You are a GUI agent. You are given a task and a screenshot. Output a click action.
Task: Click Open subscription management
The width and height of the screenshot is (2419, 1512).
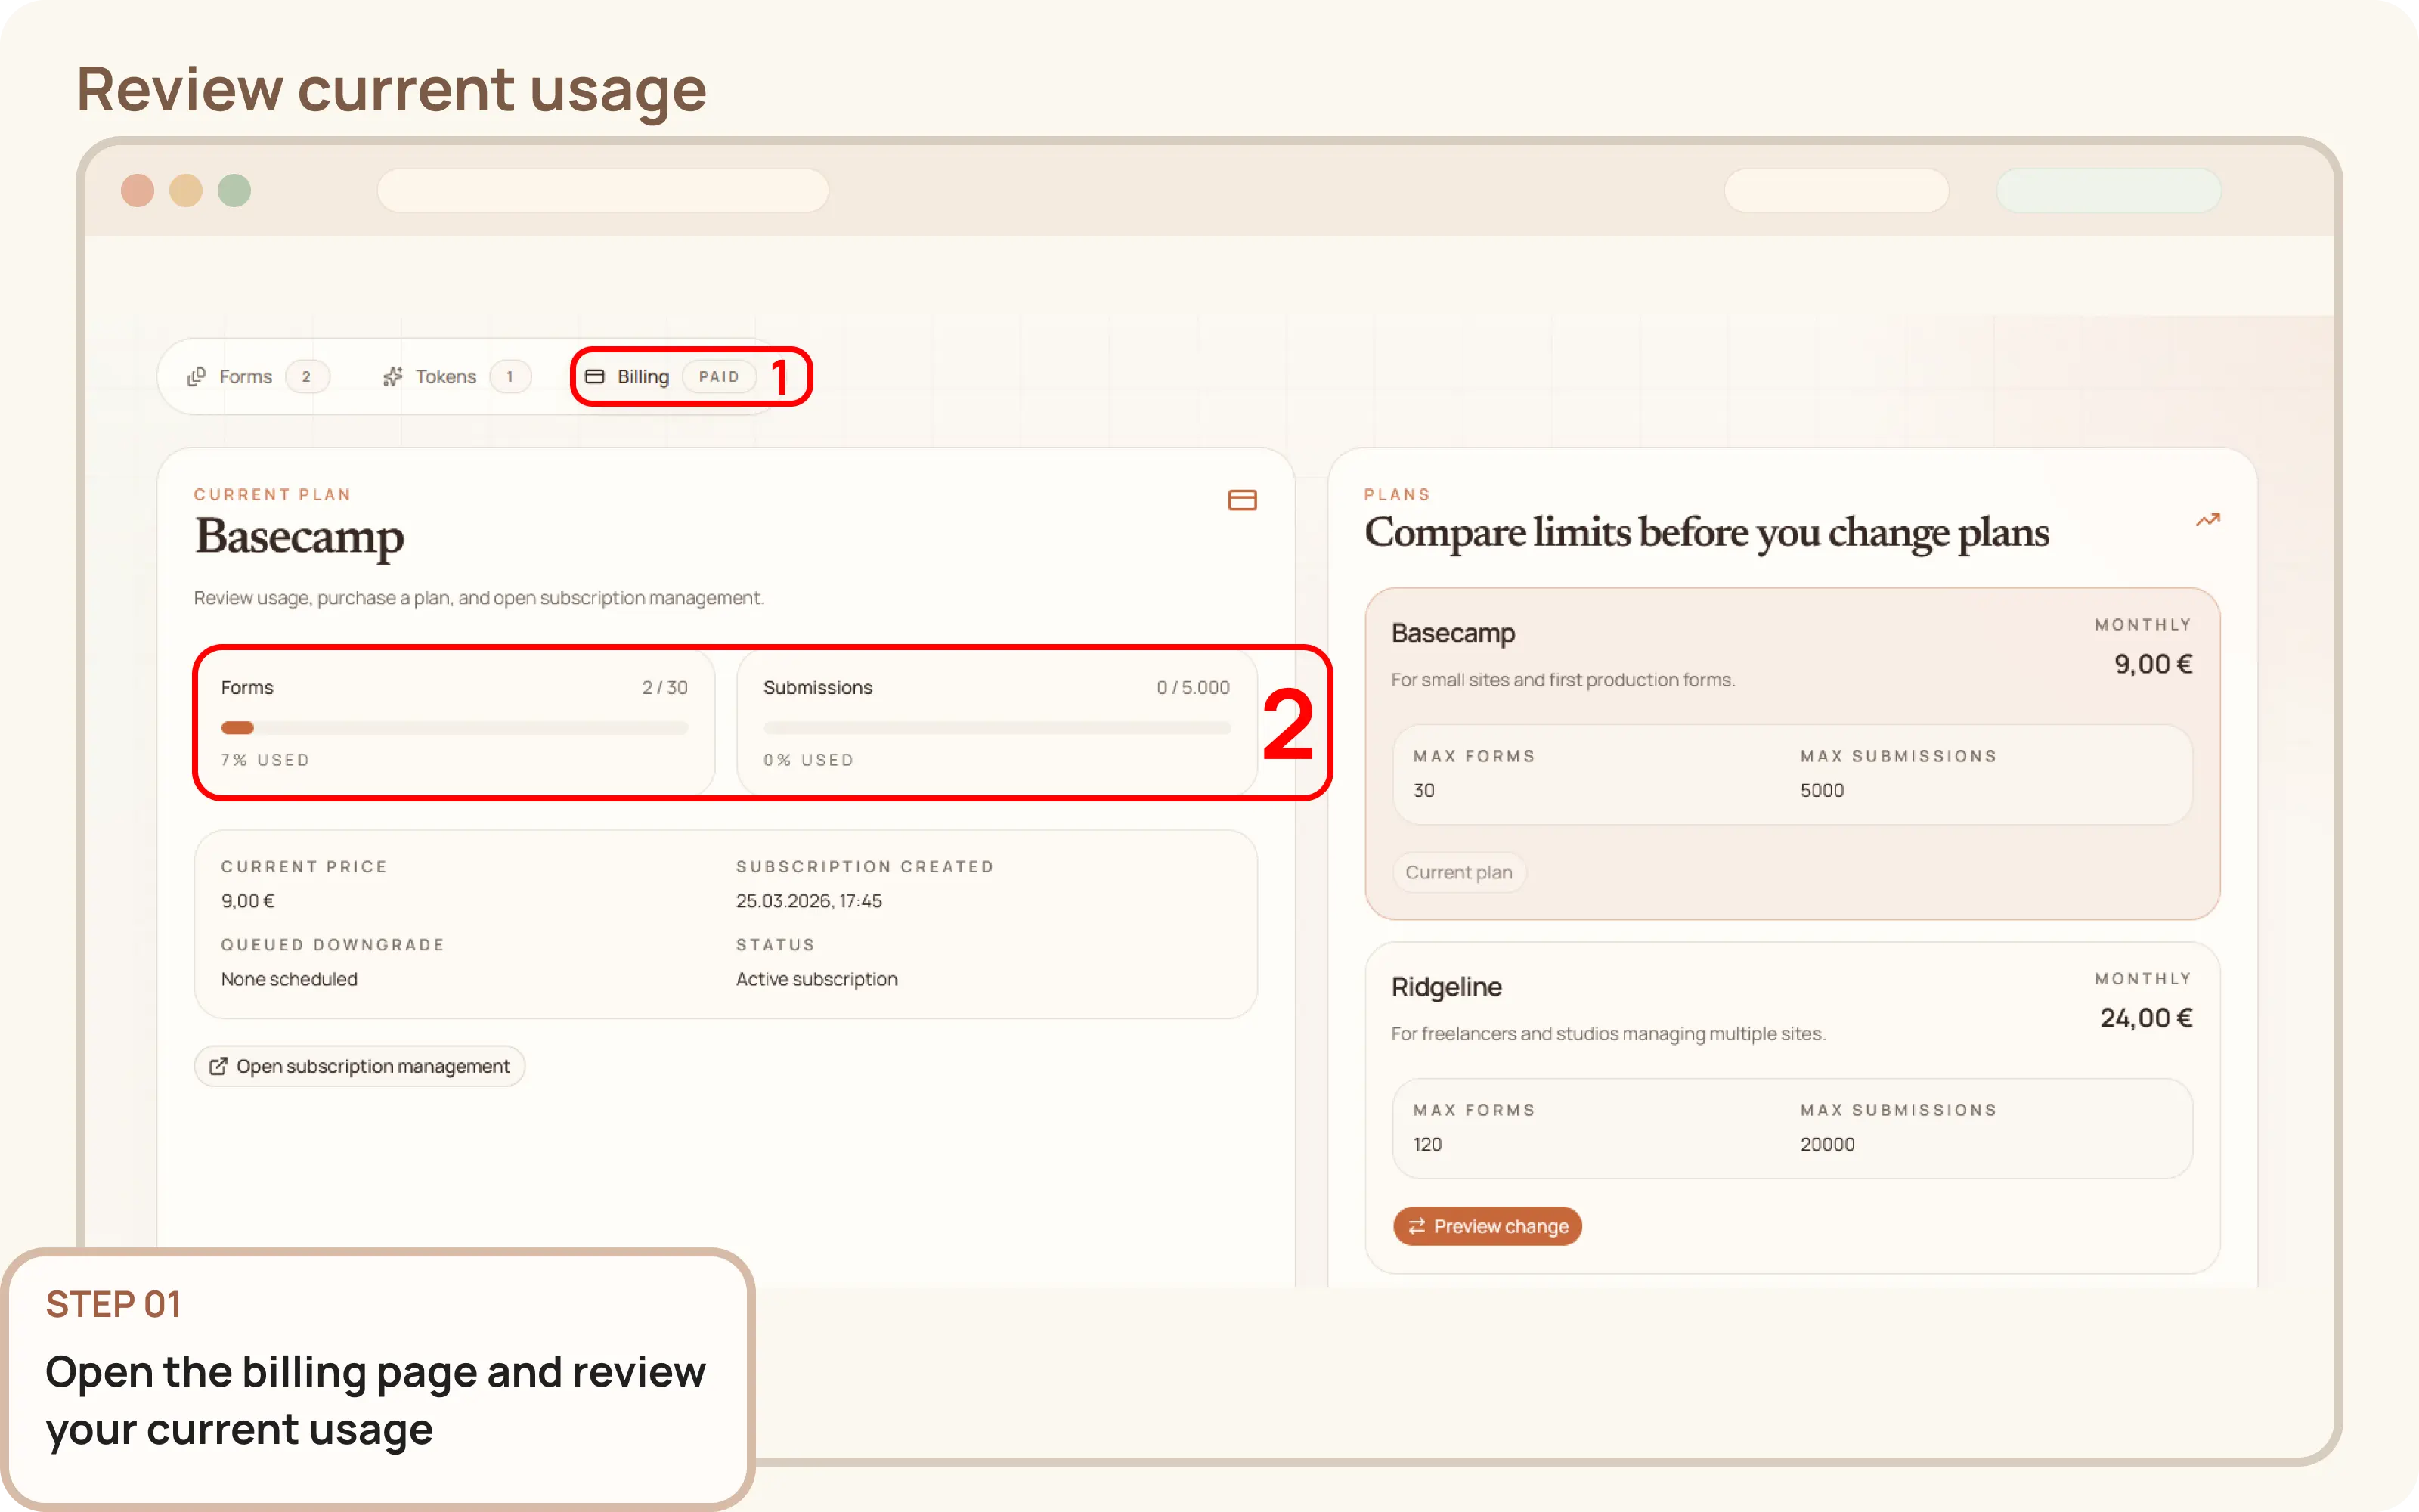[x=359, y=1065]
